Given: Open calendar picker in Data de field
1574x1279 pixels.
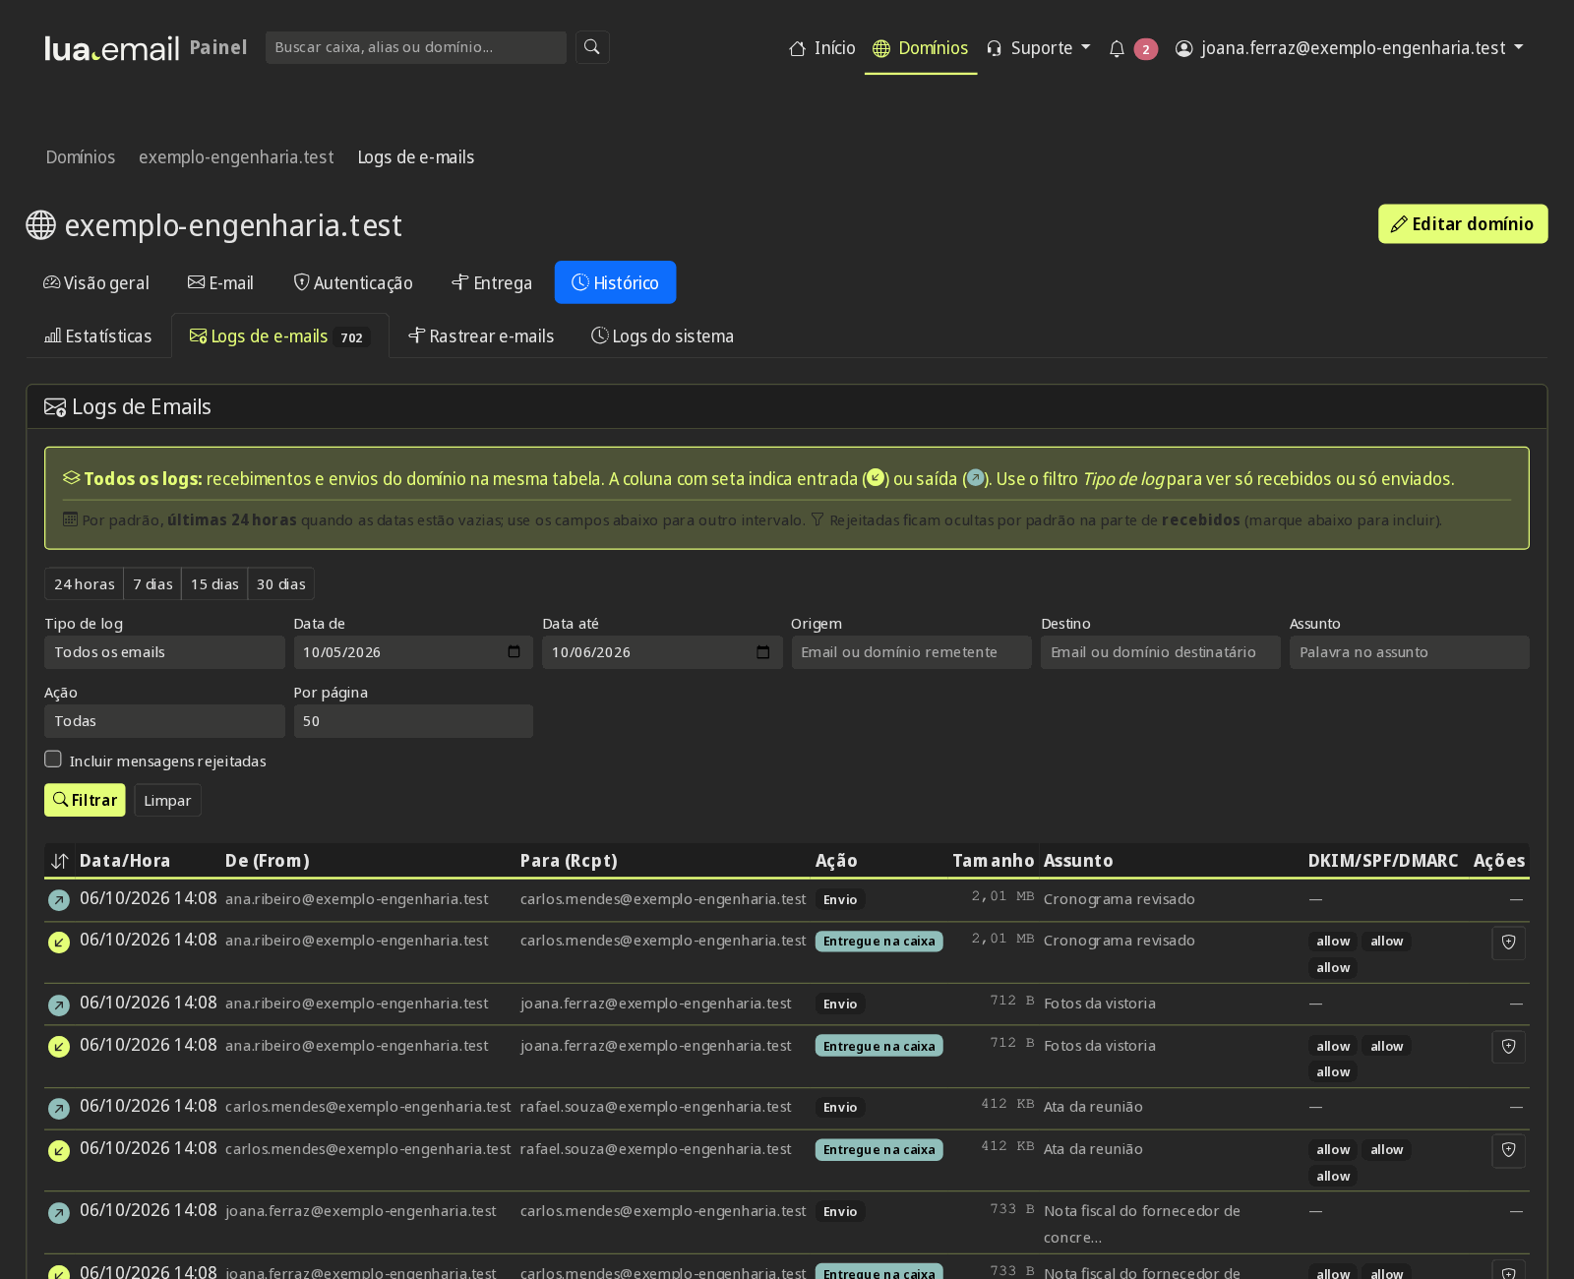Looking at the screenshot, I should (x=514, y=652).
